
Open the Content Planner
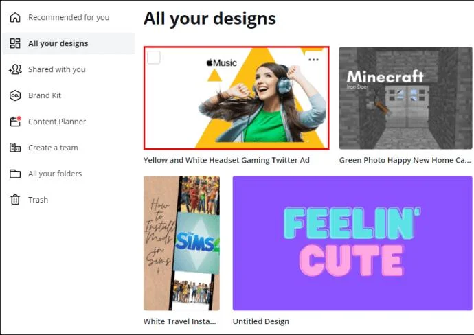pyautogui.click(x=69, y=122)
